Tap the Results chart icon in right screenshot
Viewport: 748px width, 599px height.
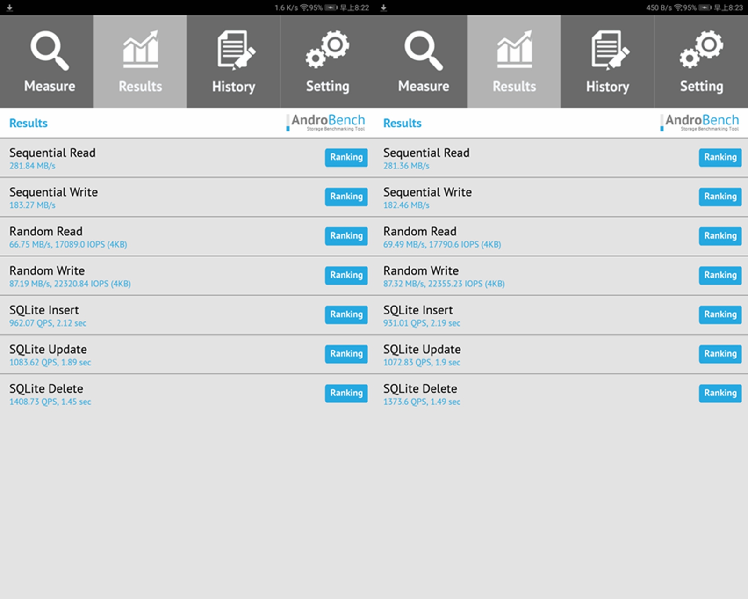pos(514,49)
